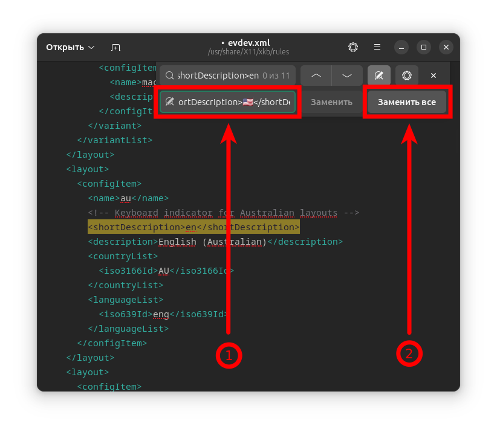The image size is (497, 432).
Task: Click the Заменить все button
Action: [407, 102]
